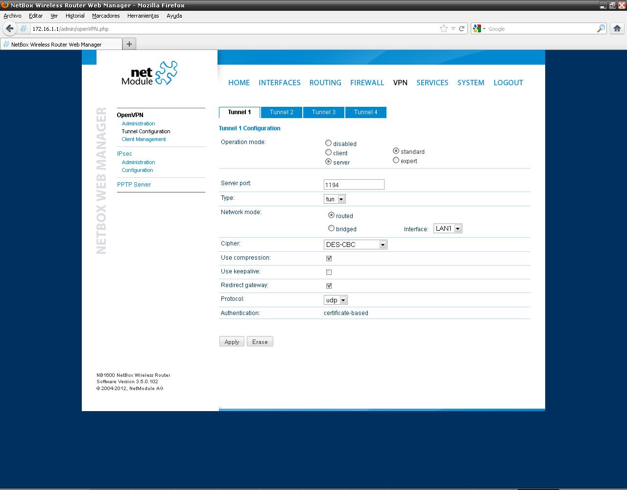Open Tunnel Configuration in sidebar
Viewport: 627px width, 490px height.
pos(146,131)
